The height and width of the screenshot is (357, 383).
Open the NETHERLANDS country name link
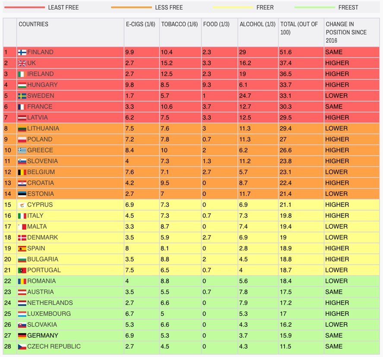(x=50, y=303)
